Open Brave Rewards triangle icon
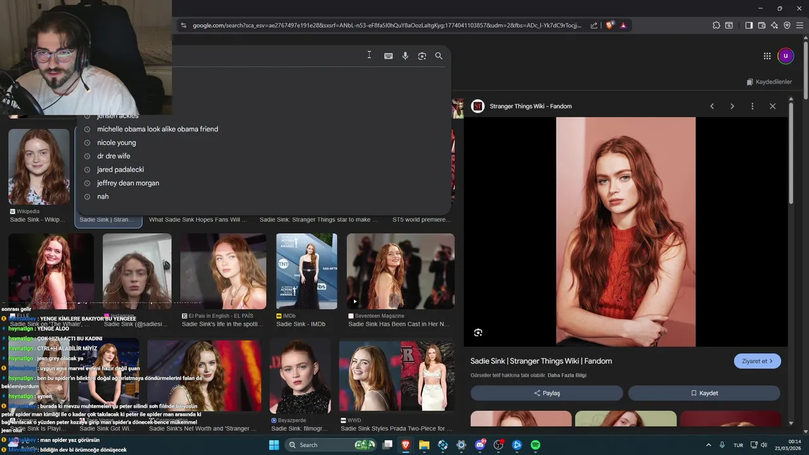 623,25
